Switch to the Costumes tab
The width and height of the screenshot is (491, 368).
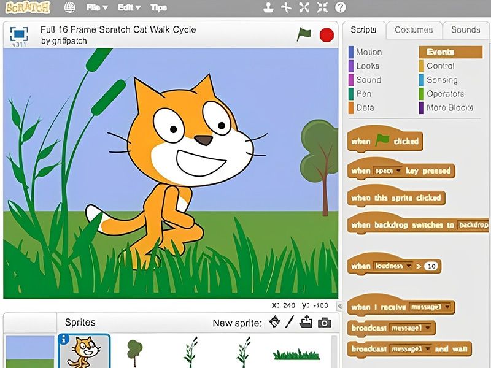tap(414, 29)
